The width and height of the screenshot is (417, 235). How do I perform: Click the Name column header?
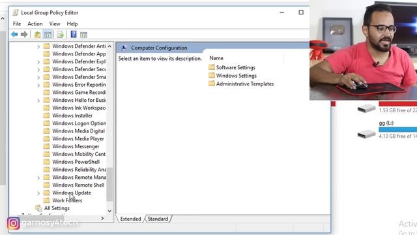click(216, 58)
